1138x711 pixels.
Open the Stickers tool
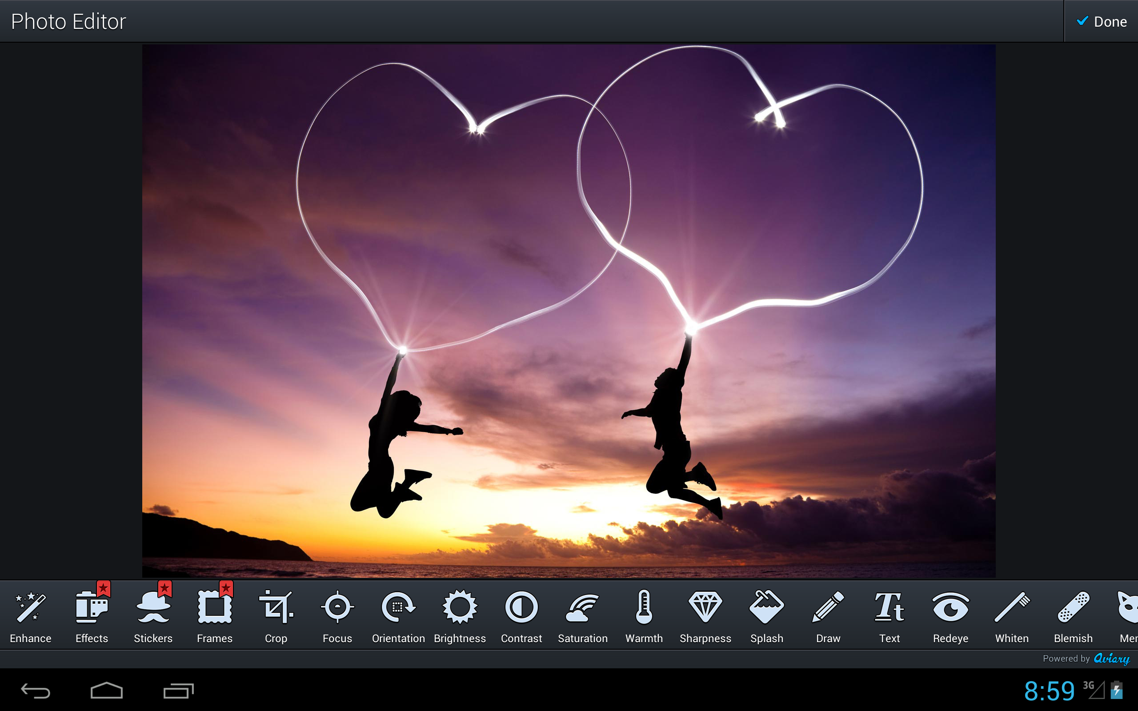(152, 616)
